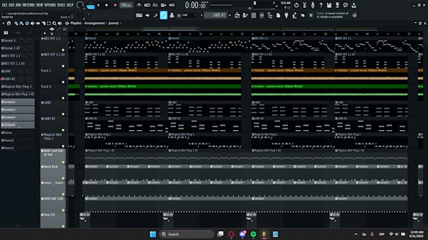Toggle the blend recording overdub icon
The height and width of the screenshot is (240, 428).
(x=164, y=5)
